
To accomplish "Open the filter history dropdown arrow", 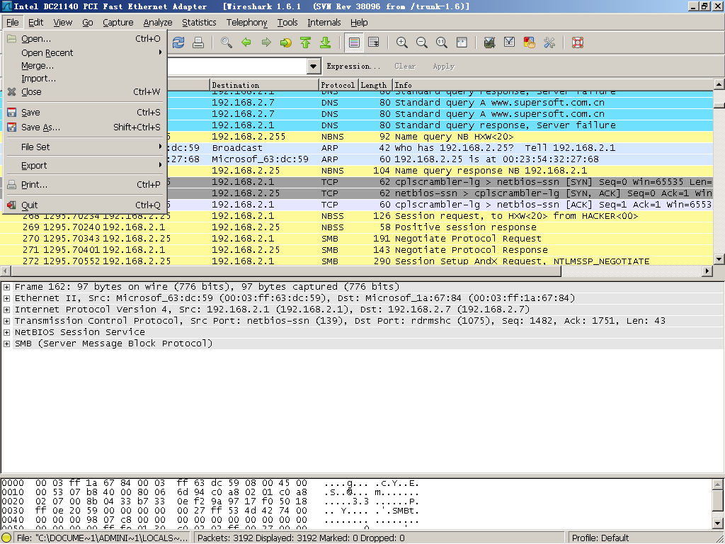I will coord(314,66).
